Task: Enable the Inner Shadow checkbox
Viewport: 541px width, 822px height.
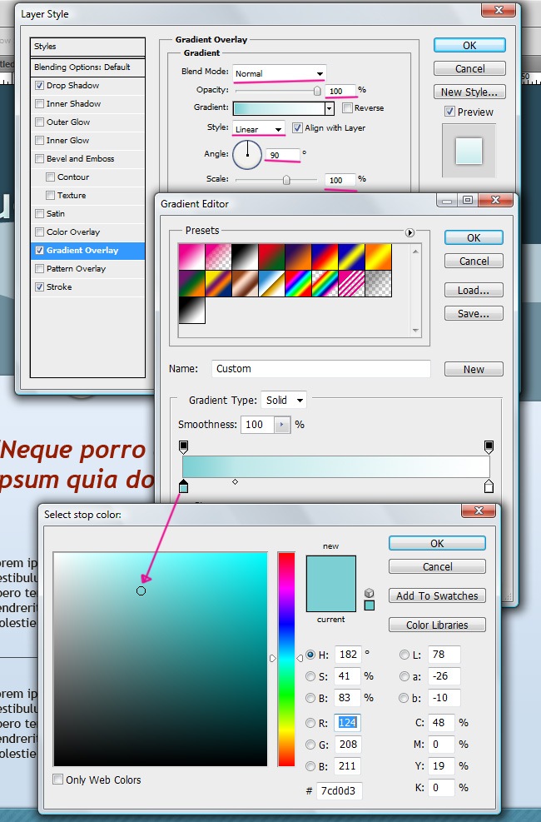Action: pos(40,104)
